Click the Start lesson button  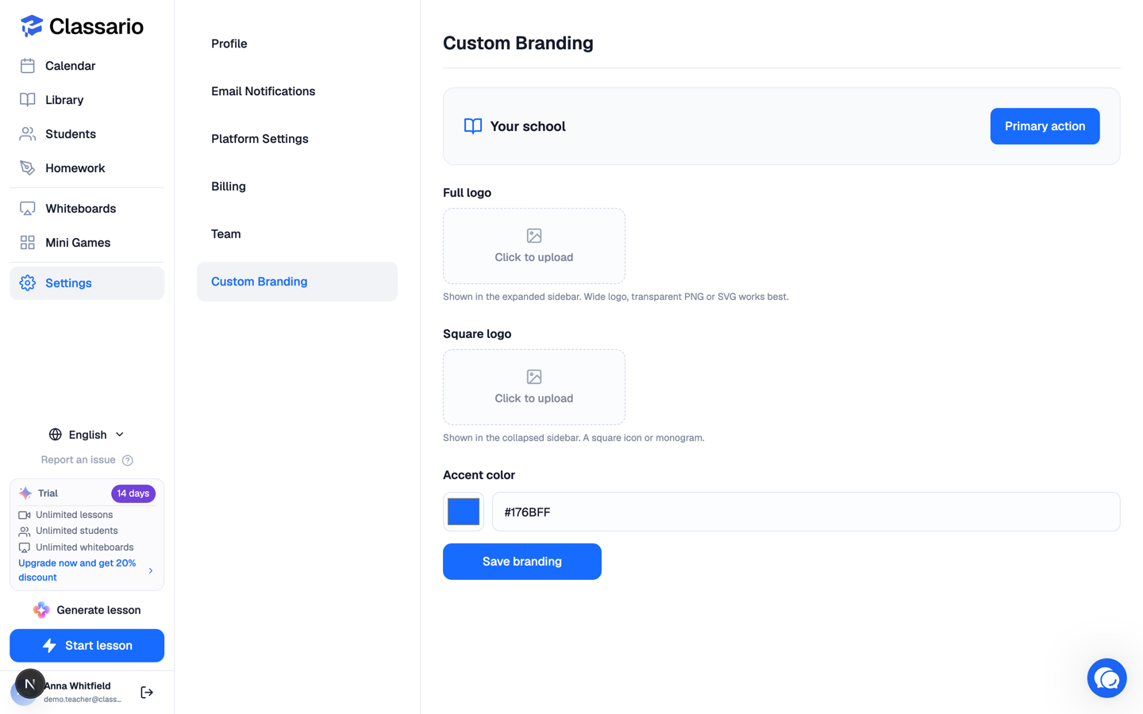click(x=87, y=646)
